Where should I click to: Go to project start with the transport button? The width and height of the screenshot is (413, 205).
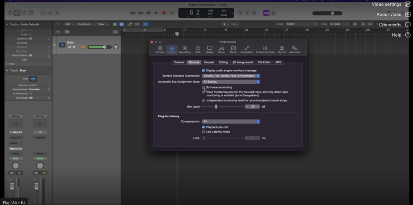148,13
